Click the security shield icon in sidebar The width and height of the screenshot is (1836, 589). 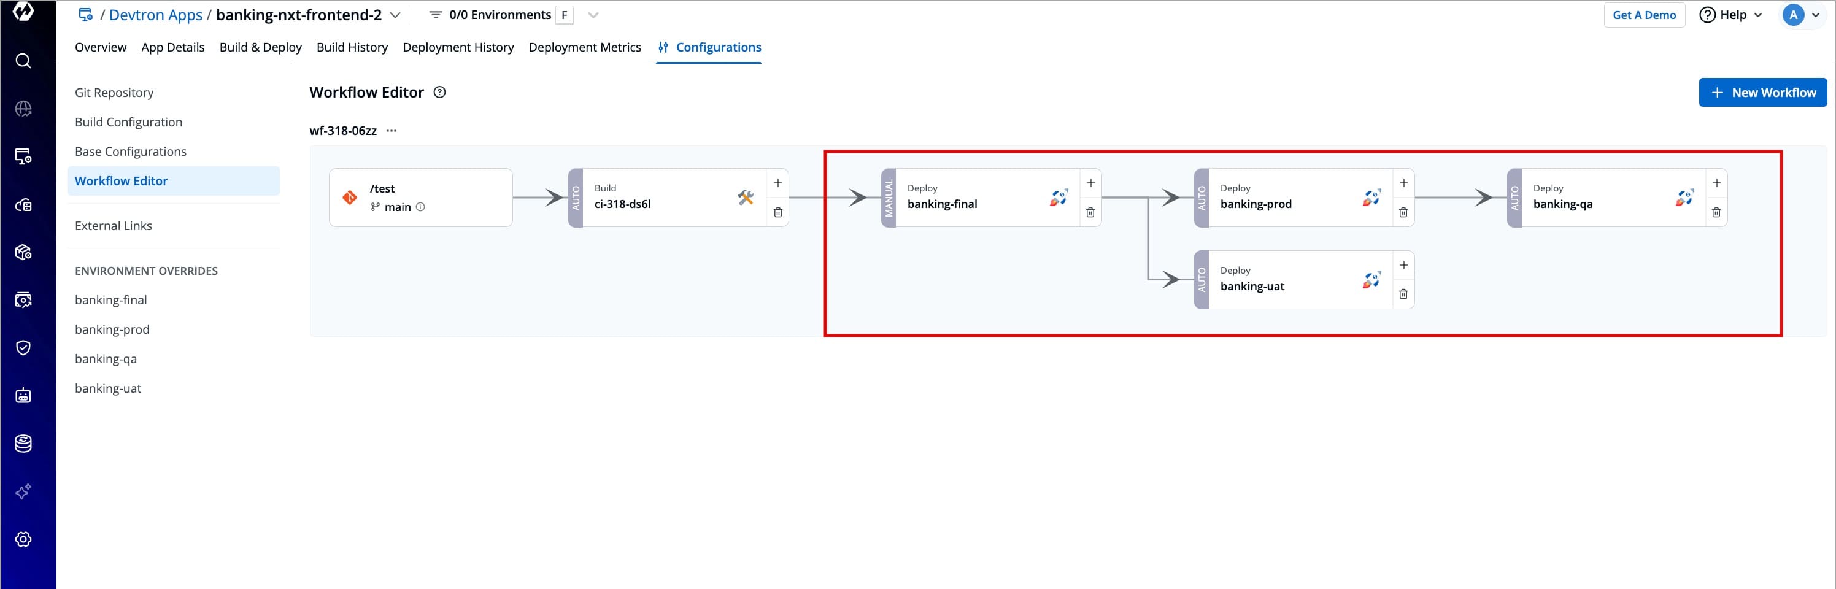click(x=23, y=347)
